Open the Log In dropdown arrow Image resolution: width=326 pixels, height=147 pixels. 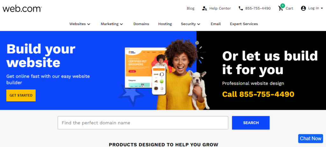click(x=322, y=8)
